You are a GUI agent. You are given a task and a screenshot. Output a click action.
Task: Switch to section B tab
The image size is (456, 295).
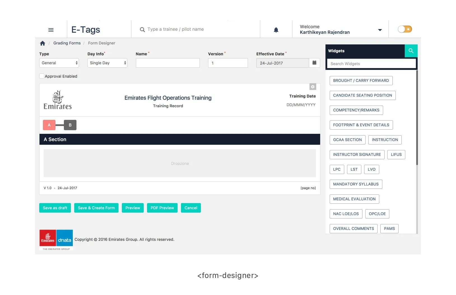click(x=70, y=125)
